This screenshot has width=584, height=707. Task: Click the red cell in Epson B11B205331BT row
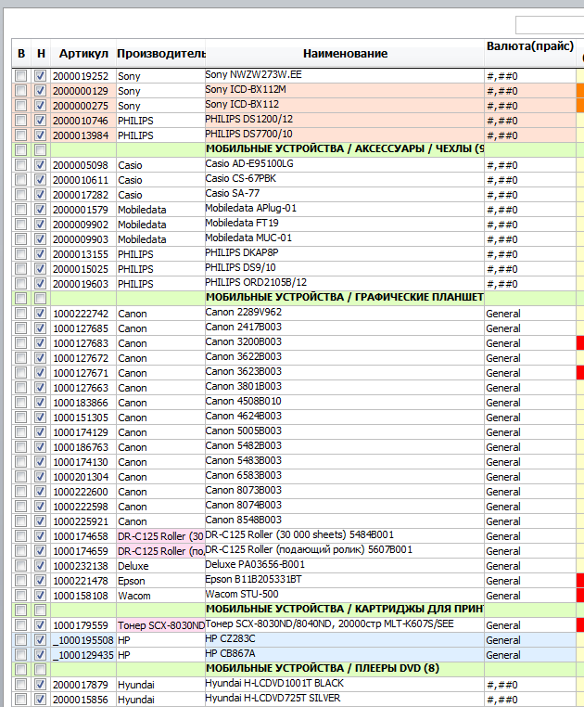[580, 581]
